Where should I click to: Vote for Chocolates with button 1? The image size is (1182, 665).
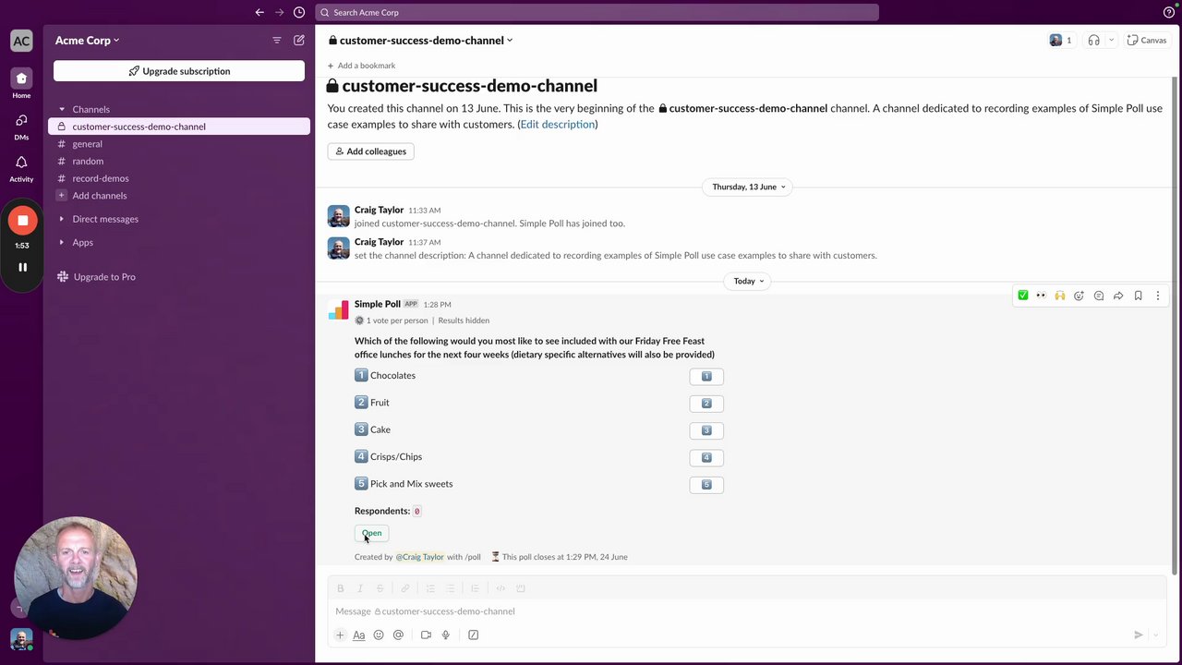click(706, 376)
